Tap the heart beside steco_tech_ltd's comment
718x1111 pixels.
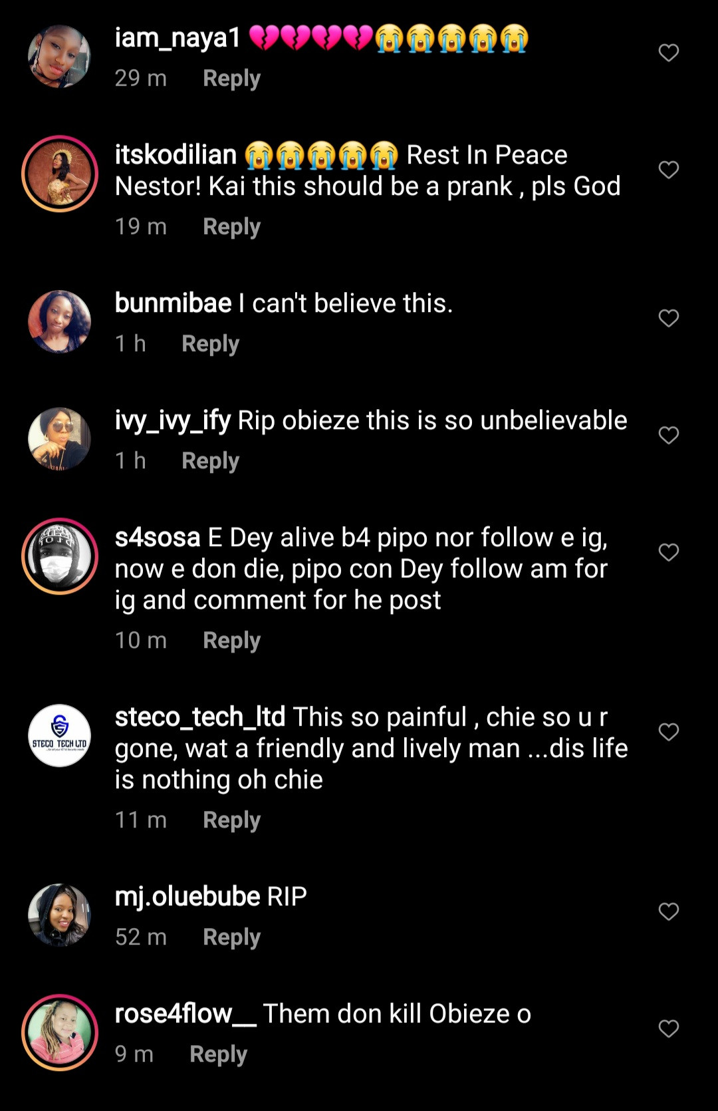pos(668,732)
